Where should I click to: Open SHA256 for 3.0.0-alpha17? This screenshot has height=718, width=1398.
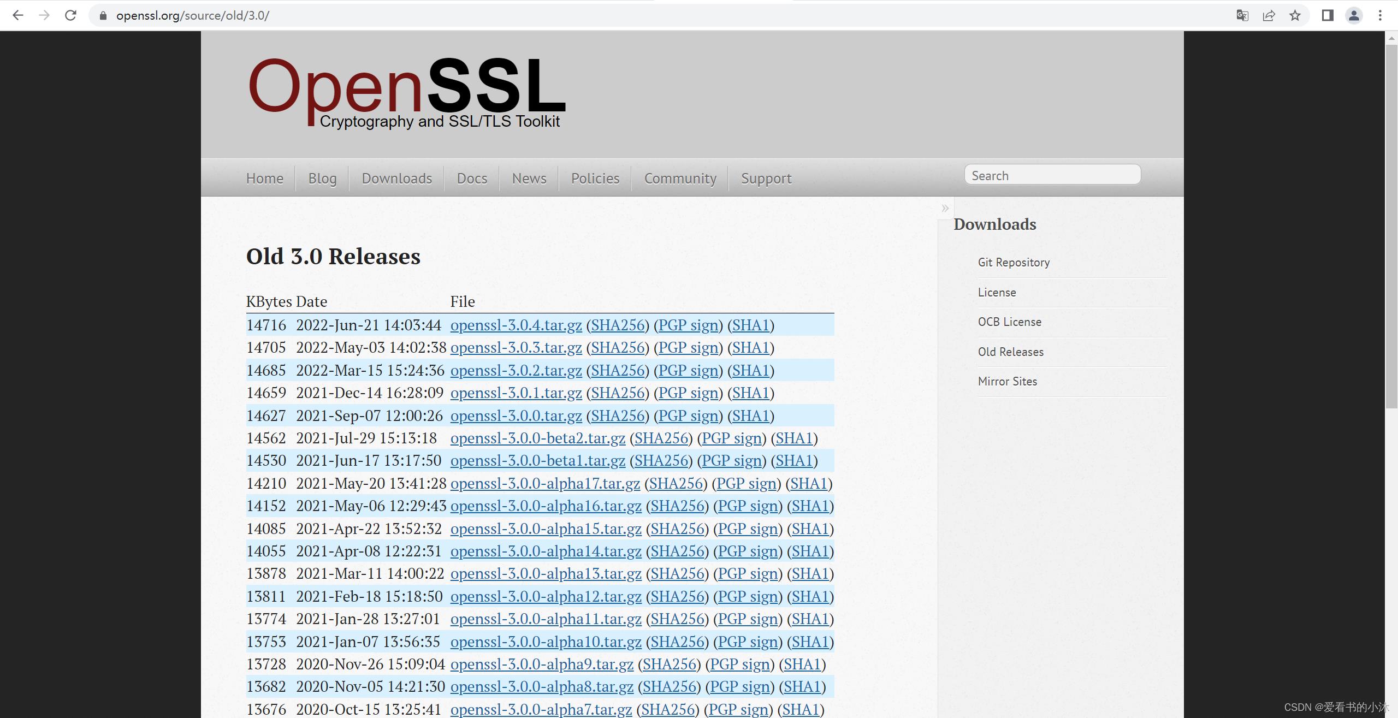pos(676,483)
